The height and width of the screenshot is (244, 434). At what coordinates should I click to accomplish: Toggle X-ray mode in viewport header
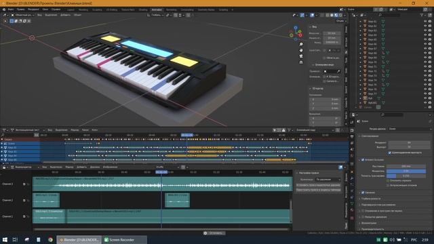pos(322,15)
